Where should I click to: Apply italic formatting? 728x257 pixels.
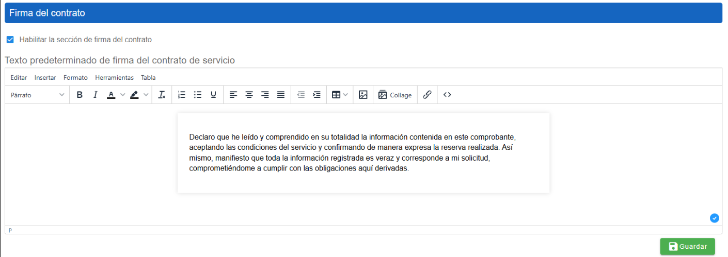[95, 95]
